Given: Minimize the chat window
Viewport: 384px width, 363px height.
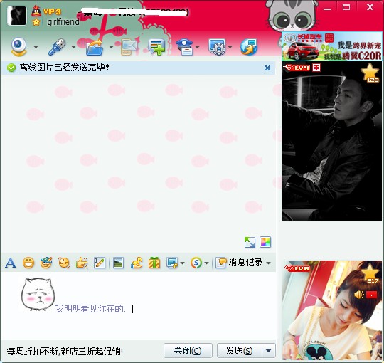Looking at the screenshot, I should click(327, 9).
